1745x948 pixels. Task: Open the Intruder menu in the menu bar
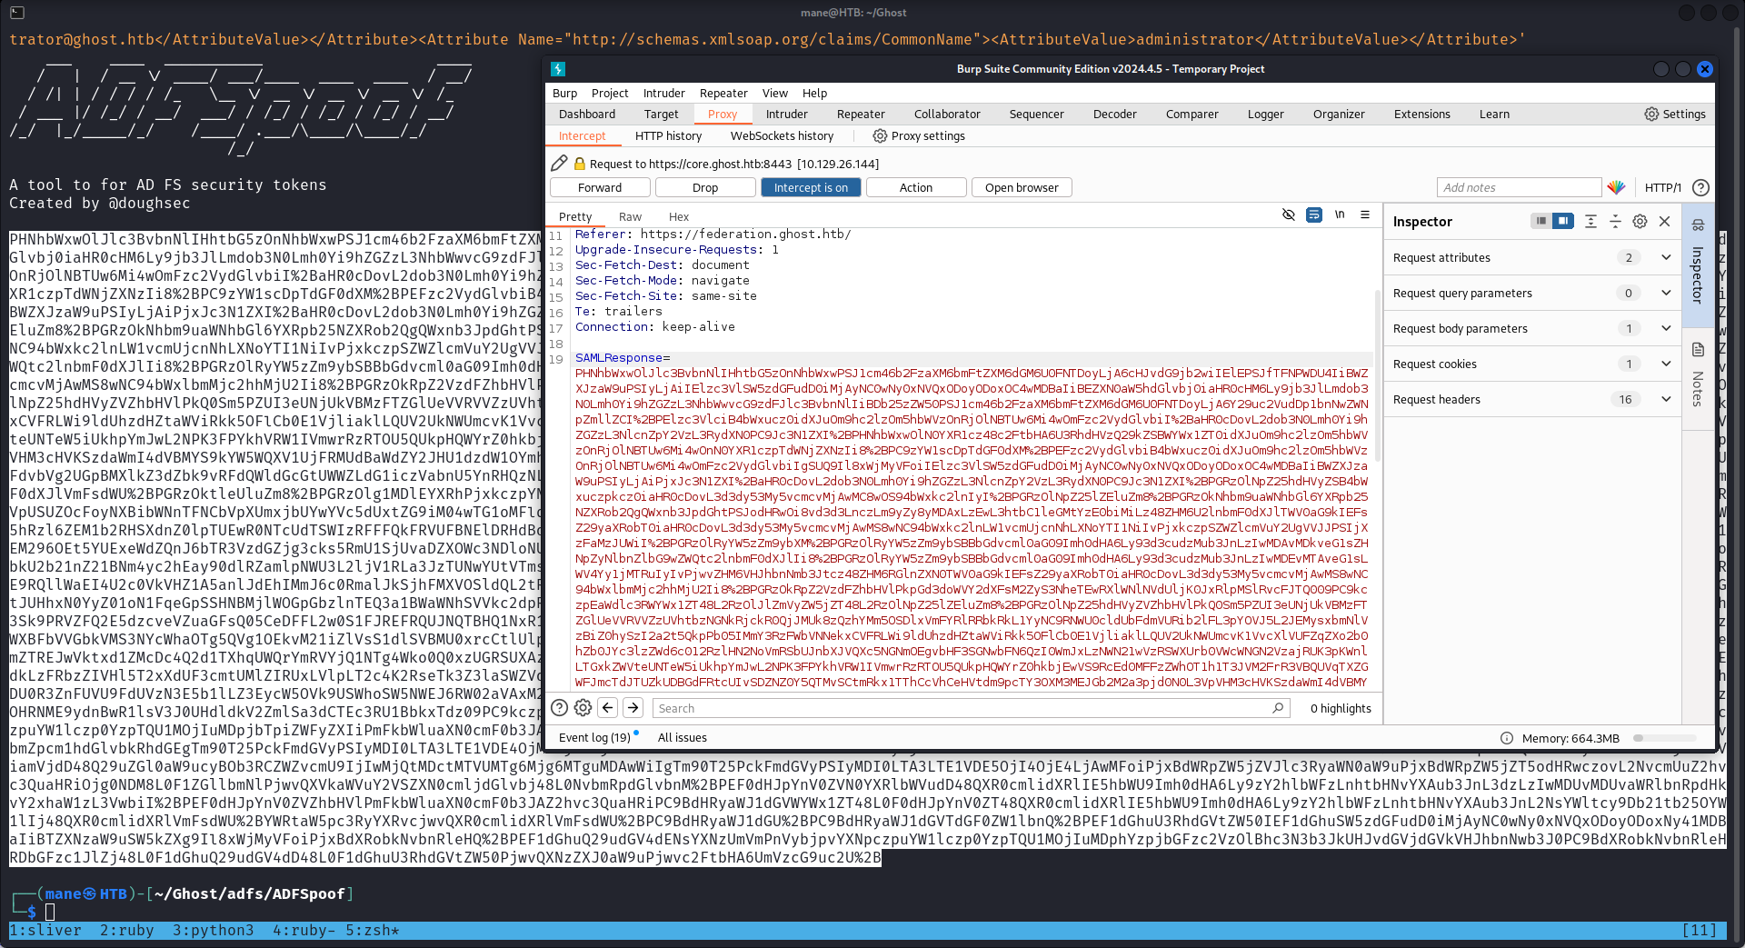(x=663, y=93)
